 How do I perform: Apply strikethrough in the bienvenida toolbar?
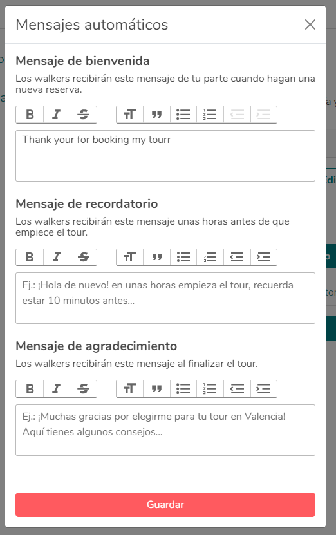83,115
